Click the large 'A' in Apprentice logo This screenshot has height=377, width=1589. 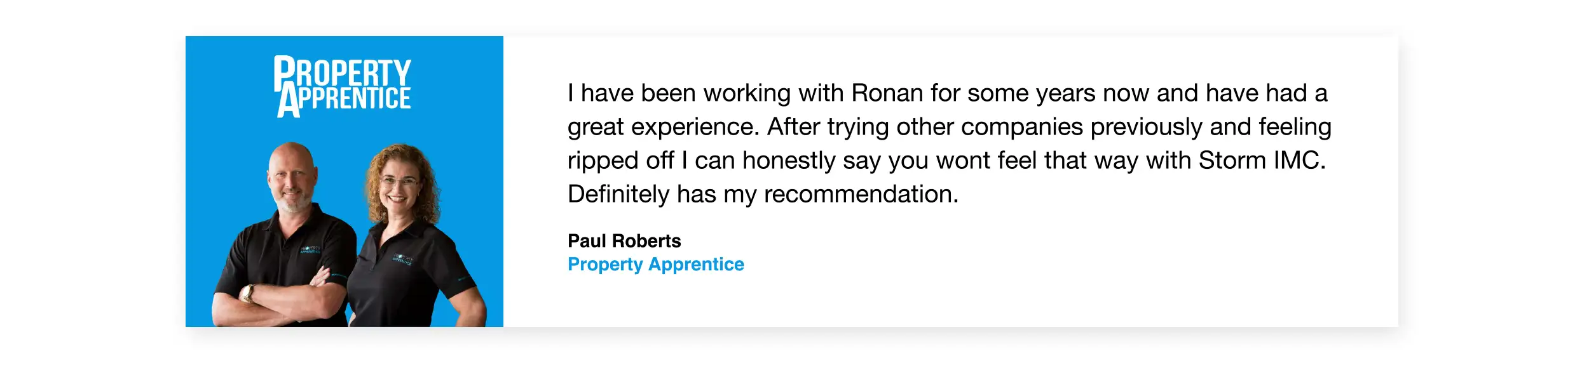click(x=288, y=103)
